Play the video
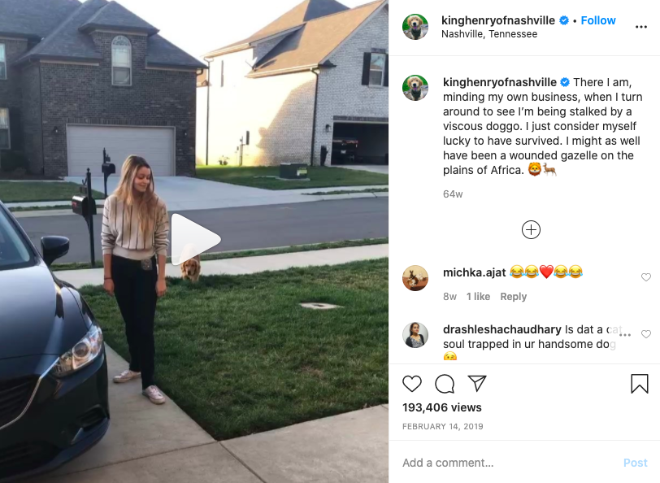Screen dimensions: 660x483 [195, 240]
